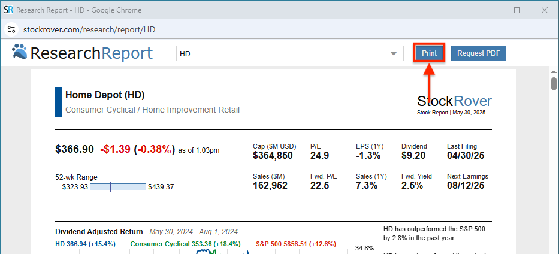Click the vertical scrollbar thumb

(x=554, y=84)
